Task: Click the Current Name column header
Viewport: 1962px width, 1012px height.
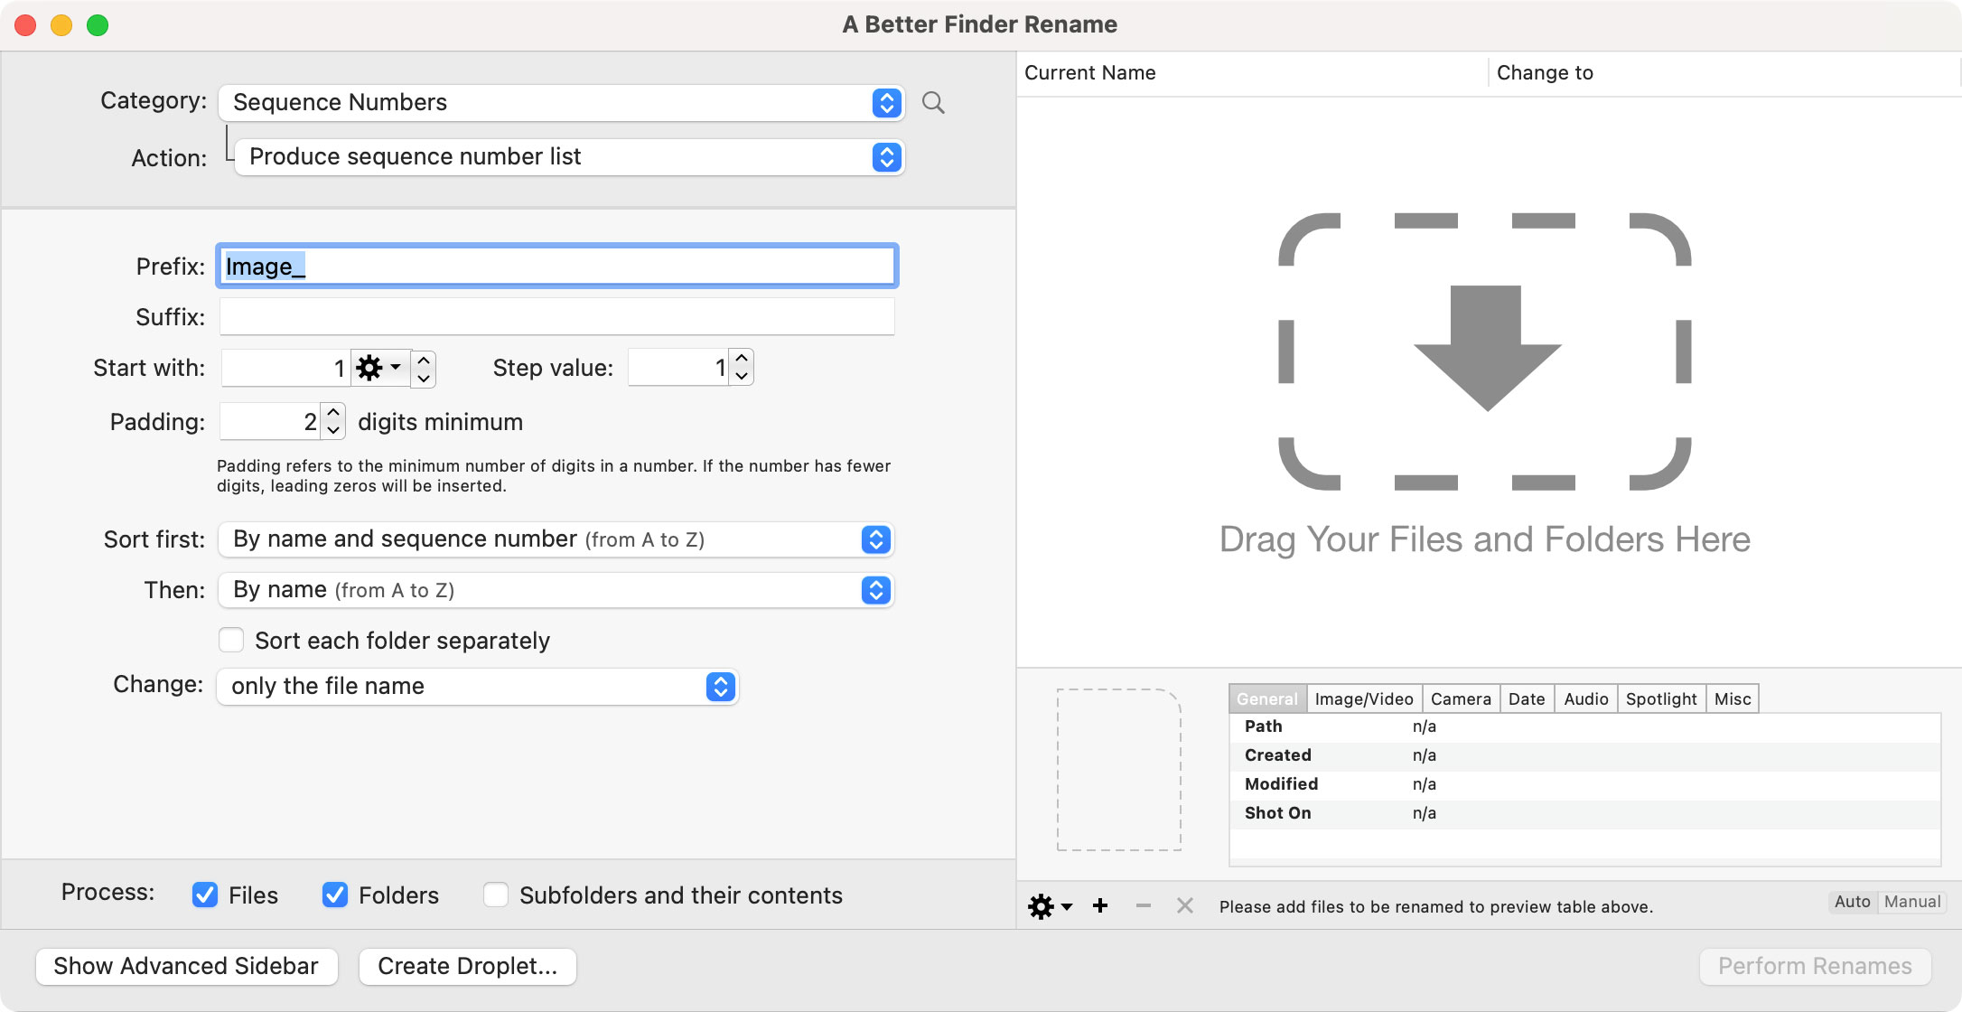Action: point(1253,72)
